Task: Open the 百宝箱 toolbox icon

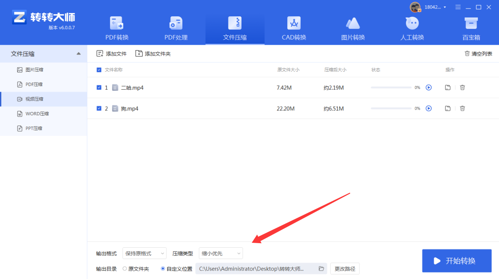Action: (x=471, y=23)
